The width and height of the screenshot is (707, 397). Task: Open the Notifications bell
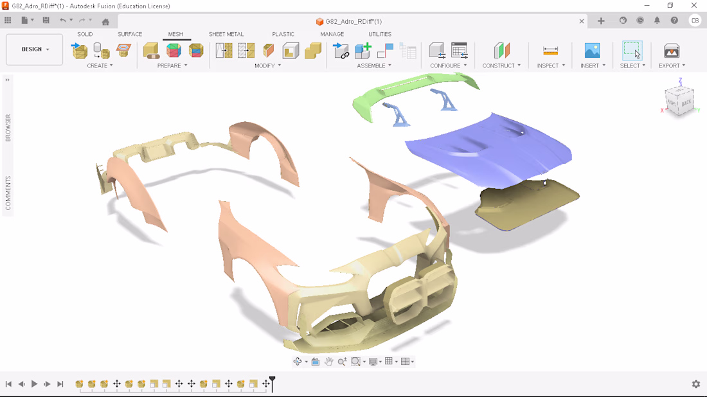(x=657, y=21)
